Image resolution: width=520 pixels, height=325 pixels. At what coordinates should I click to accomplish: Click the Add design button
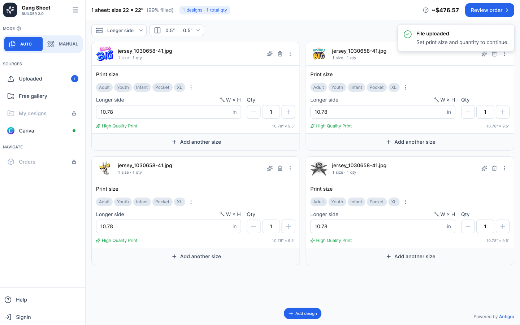[303, 313]
